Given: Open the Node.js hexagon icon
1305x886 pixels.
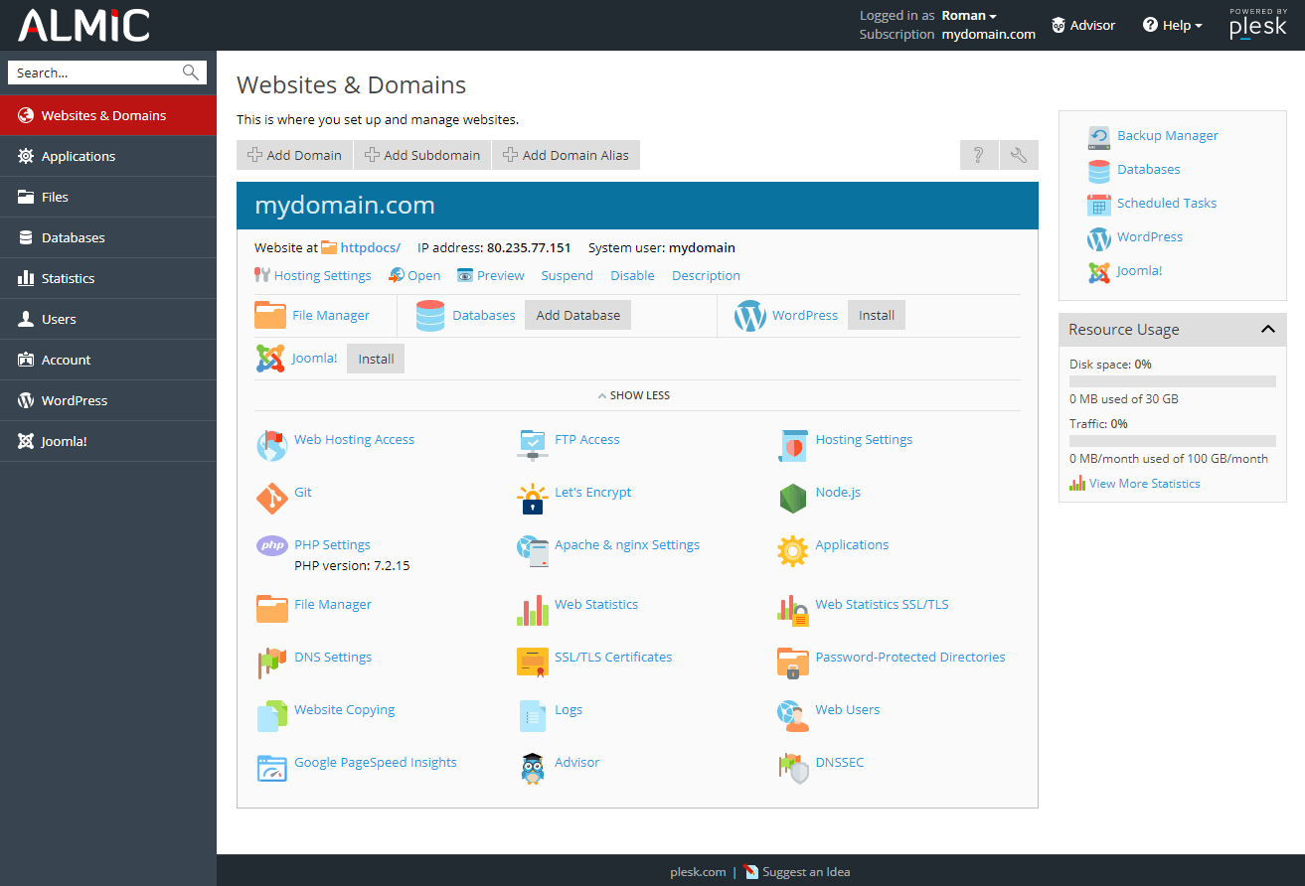Looking at the screenshot, I should [792, 498].
